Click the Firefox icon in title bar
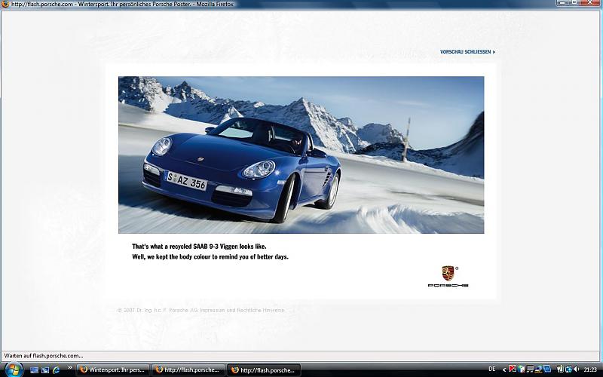The height and width of the screenshot is (377, 603). [x=5, y=4]
